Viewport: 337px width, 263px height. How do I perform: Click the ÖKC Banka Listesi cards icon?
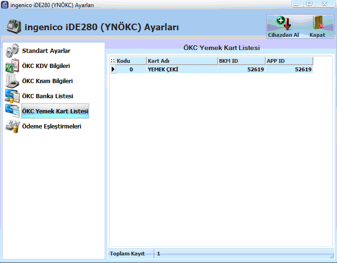(x=12, y=96)
